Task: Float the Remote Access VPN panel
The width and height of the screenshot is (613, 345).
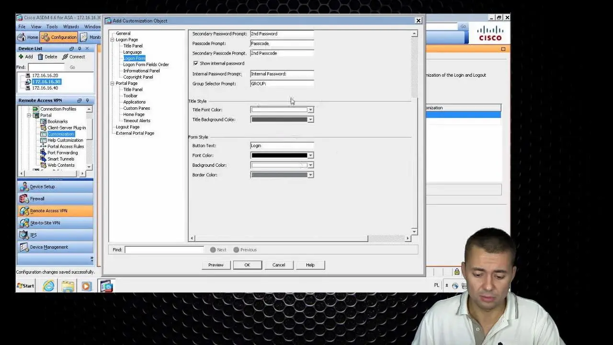Action: 79,100
